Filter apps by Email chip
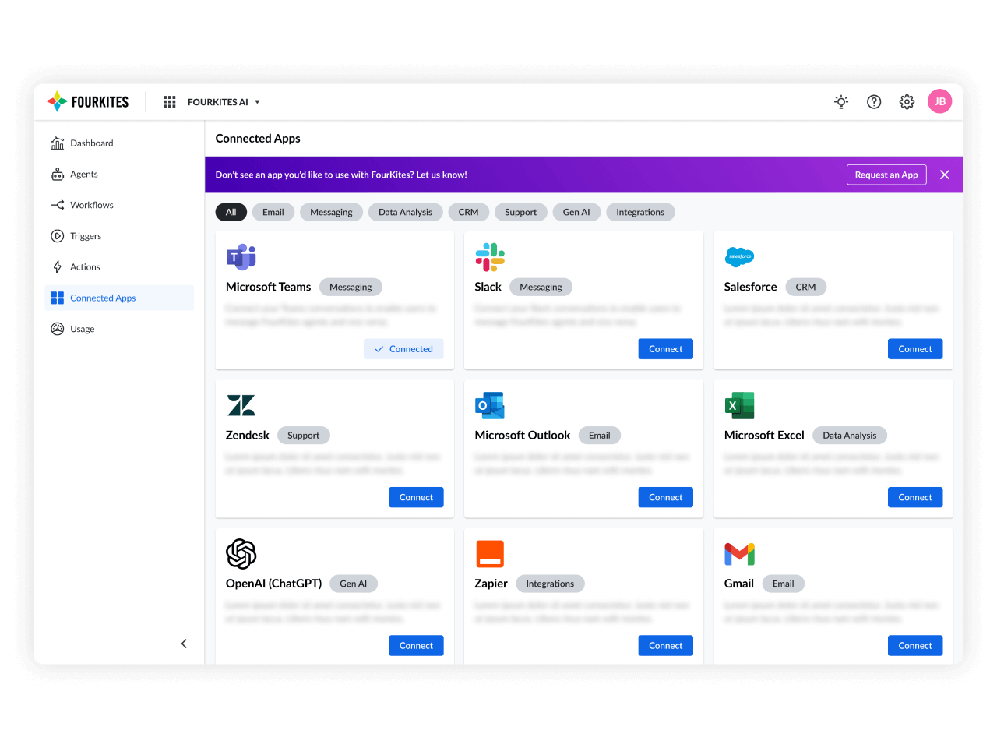This screenshot has width=997, height=748. pos(273,212)
